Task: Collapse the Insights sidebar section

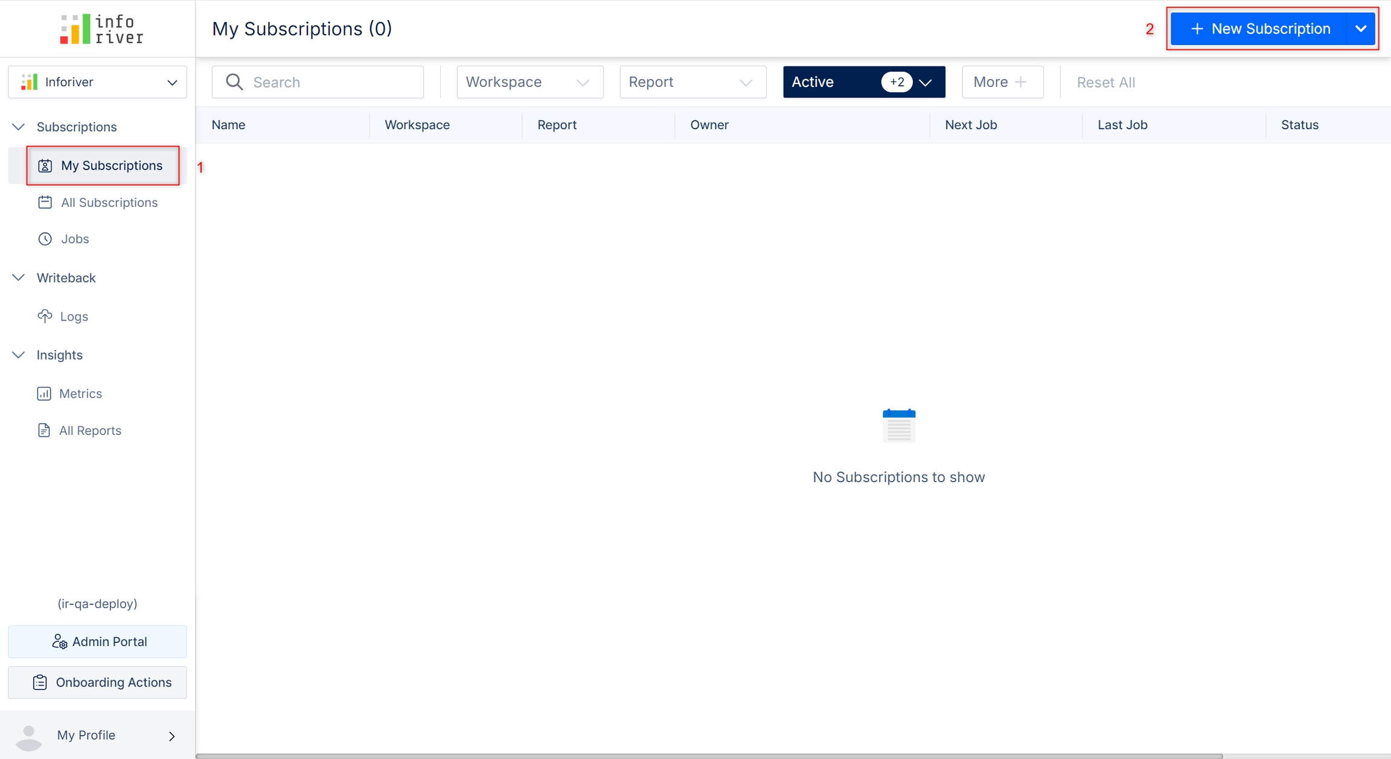Action: pos(19,355)
